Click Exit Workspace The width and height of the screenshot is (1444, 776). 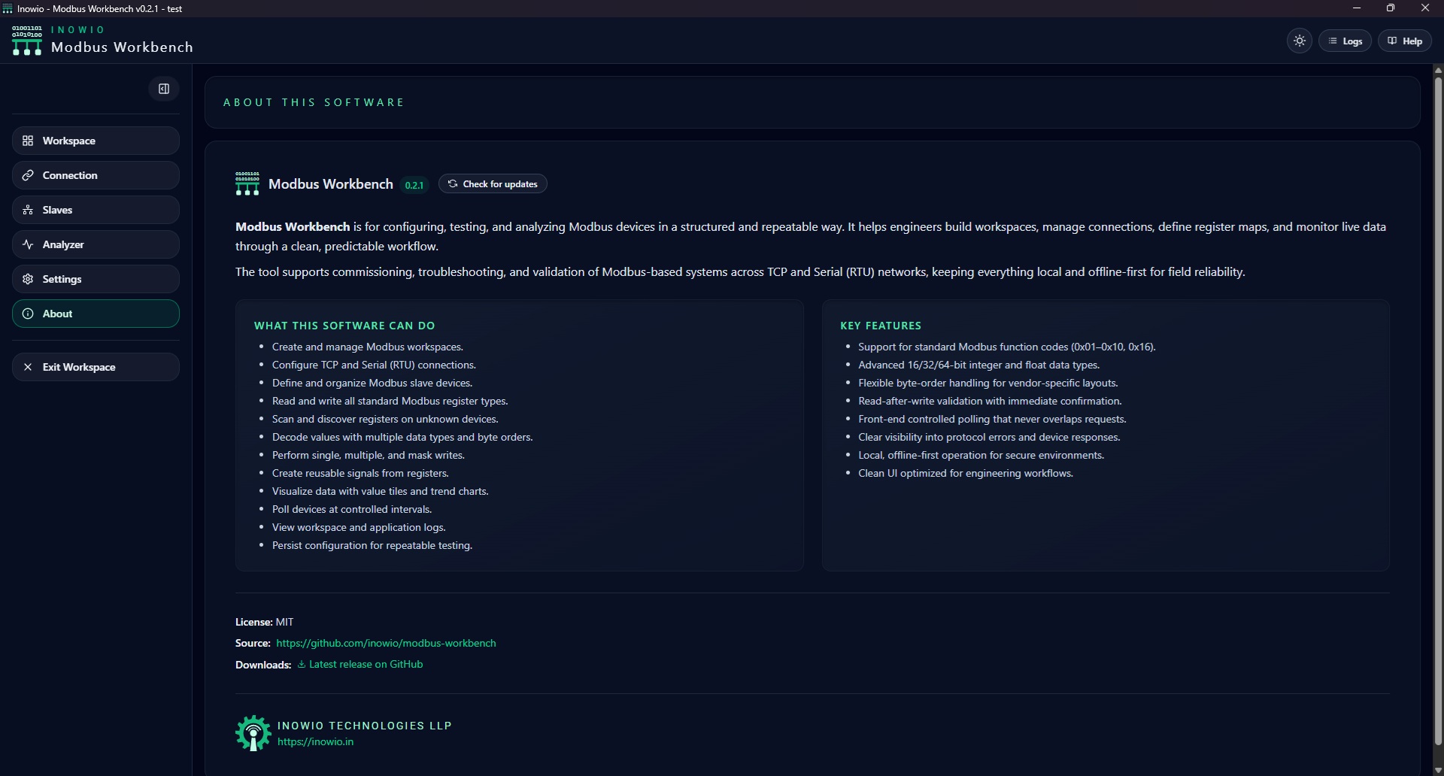click(96, 367)
